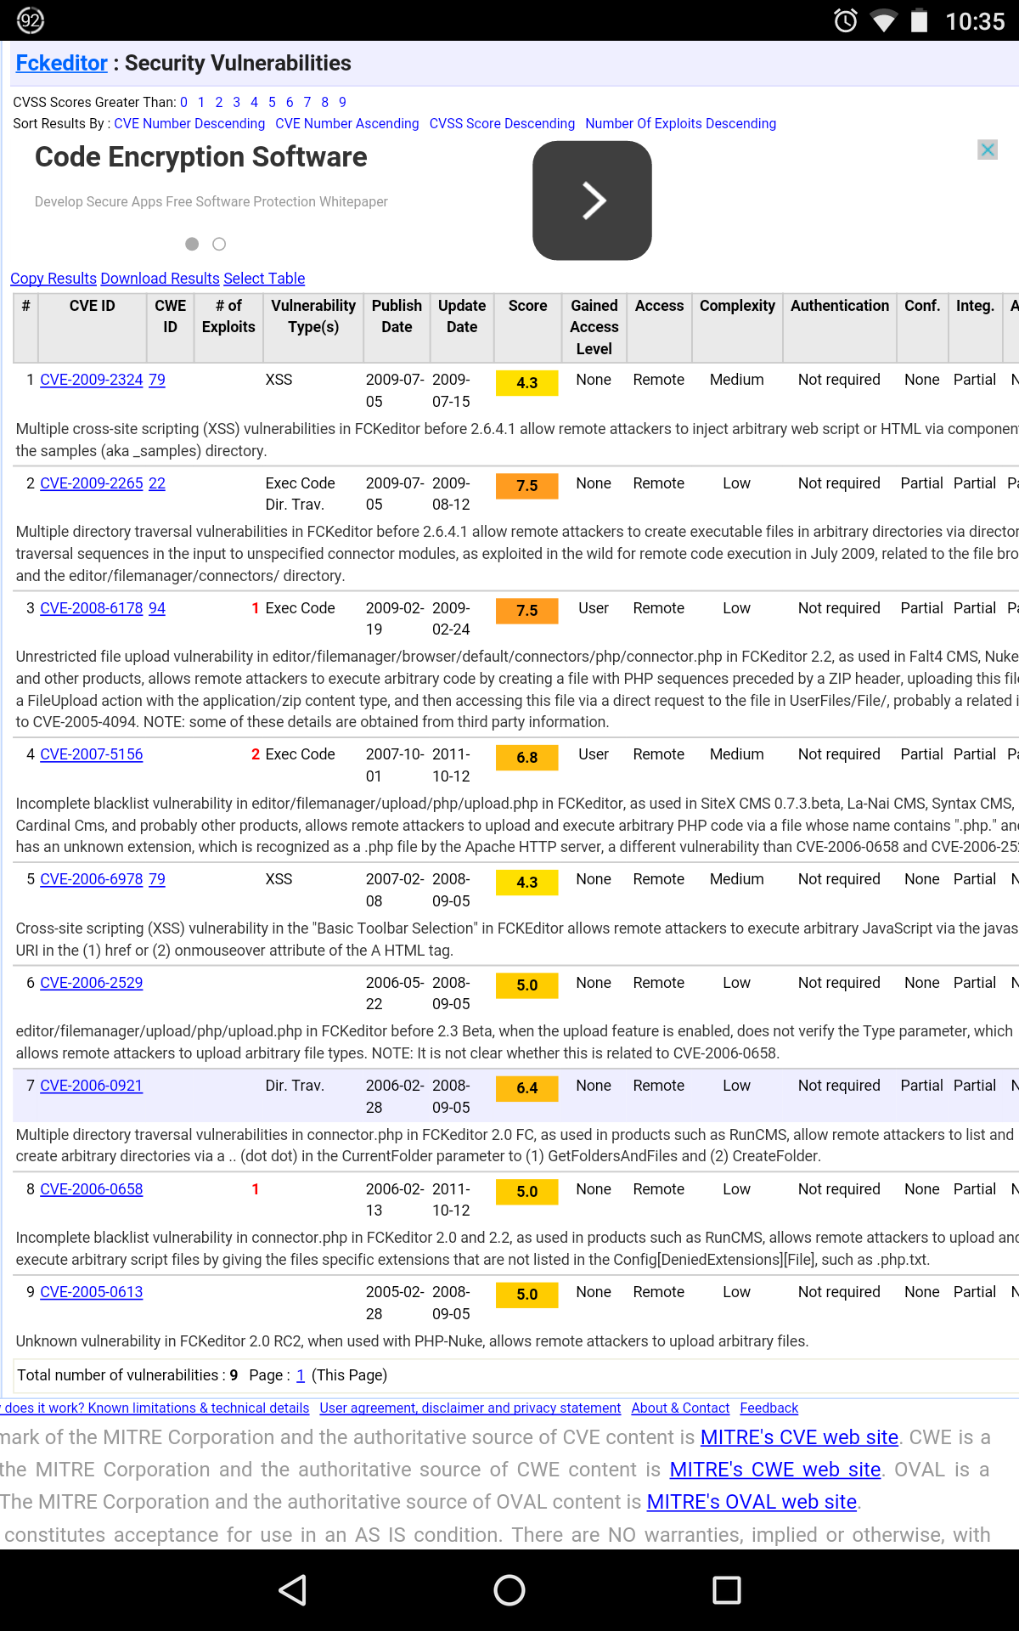Click Download Results link
The image size is (1019, 1631).
point(160,279)
